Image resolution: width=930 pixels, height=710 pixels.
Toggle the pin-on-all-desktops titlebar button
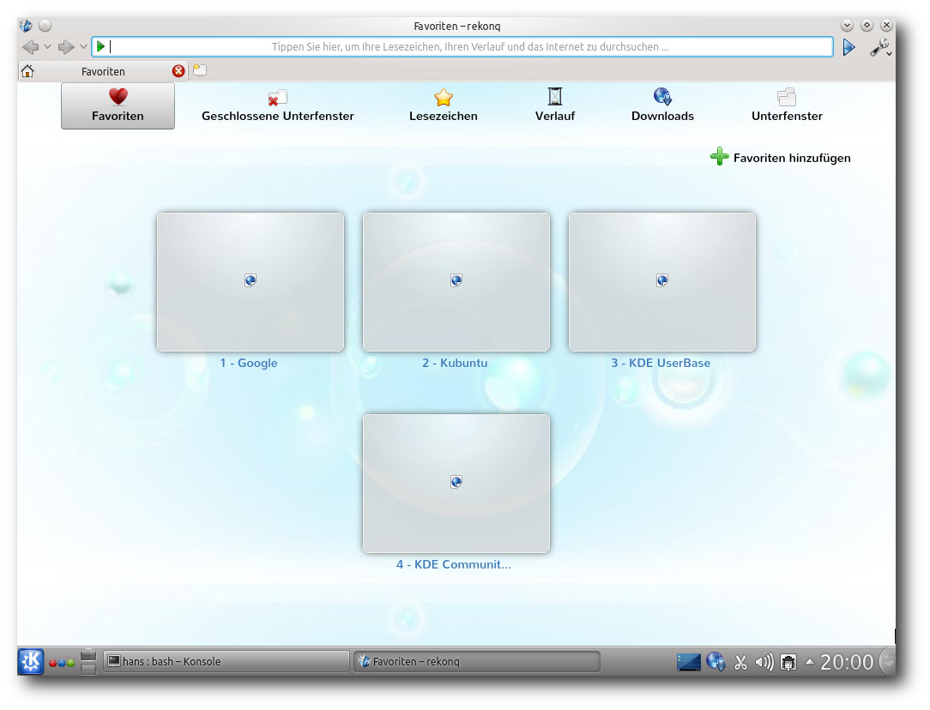click(45, 26)
